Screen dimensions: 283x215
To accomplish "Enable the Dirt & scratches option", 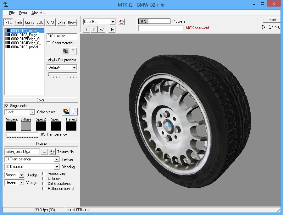I will pyautogui.click(x=44, y=184).
